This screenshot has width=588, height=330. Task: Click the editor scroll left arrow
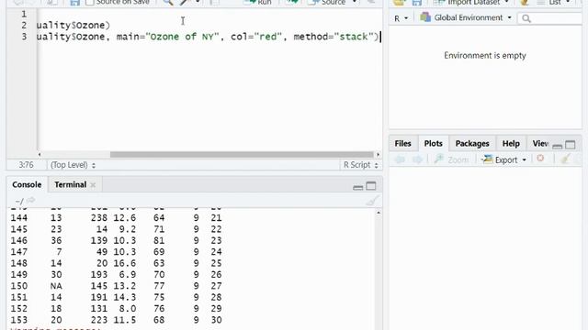[40, 155]
